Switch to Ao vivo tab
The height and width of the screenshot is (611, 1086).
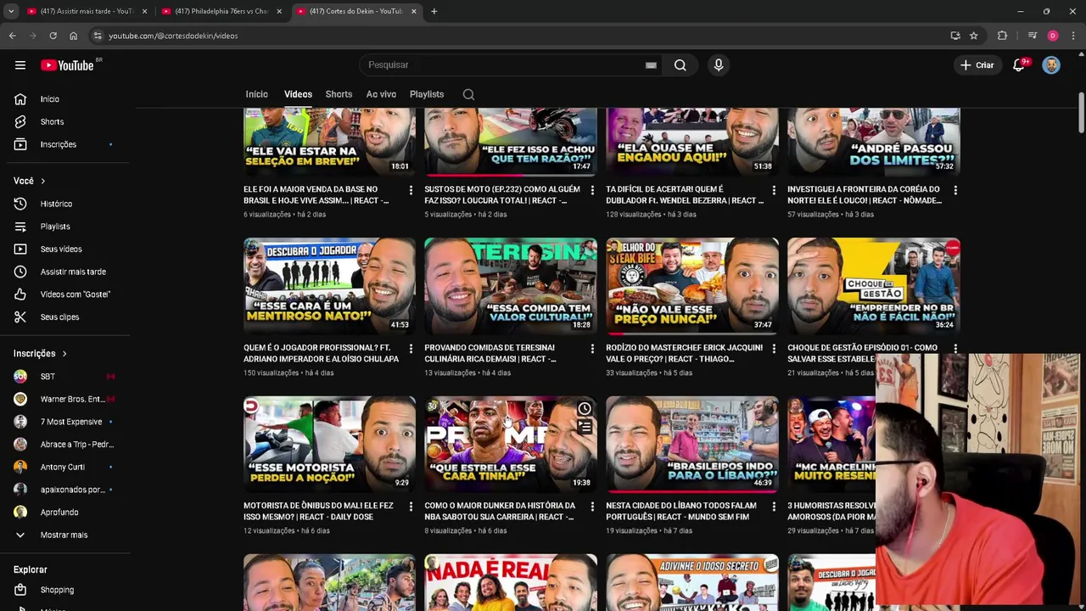[381, 94]
